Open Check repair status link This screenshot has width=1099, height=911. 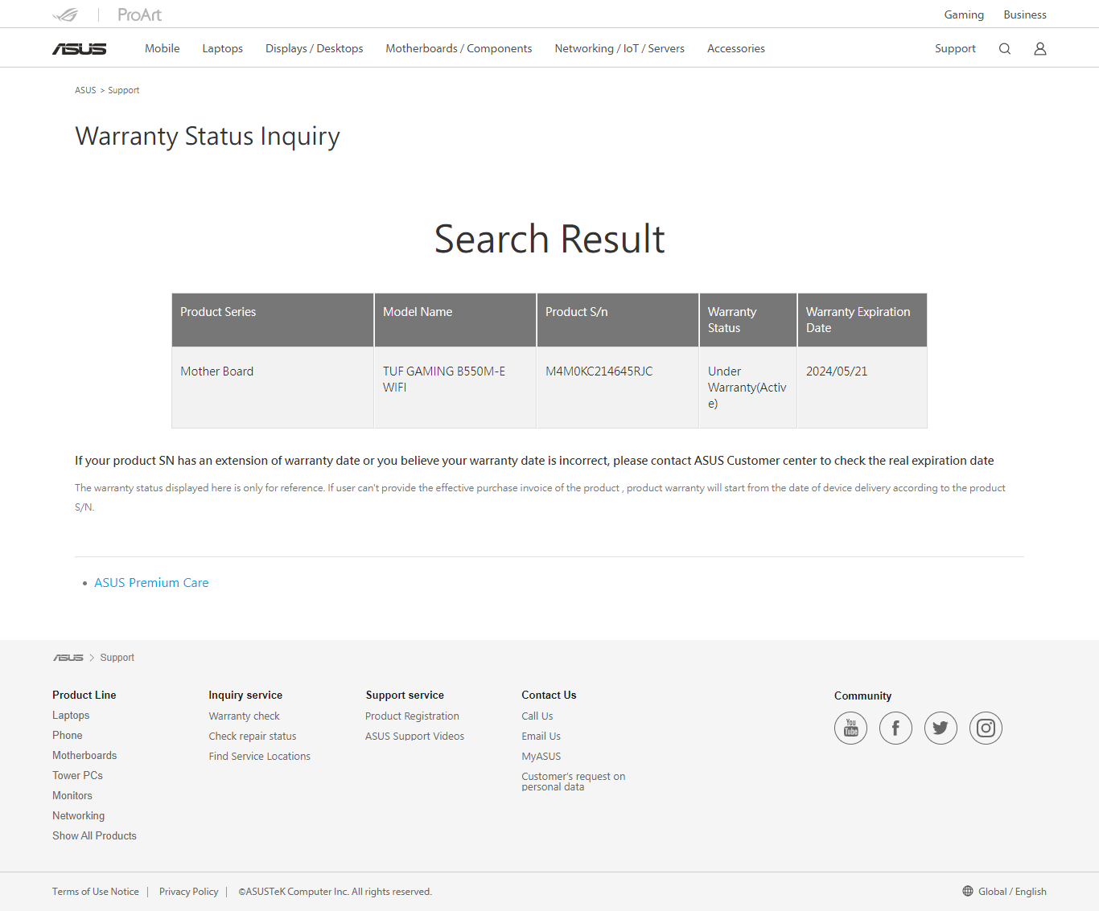253,737
